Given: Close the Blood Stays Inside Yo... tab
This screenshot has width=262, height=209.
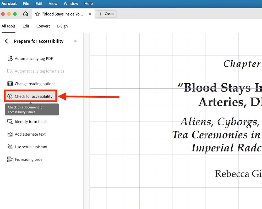Looking at the screenshot, I should (x=90, y=14).
